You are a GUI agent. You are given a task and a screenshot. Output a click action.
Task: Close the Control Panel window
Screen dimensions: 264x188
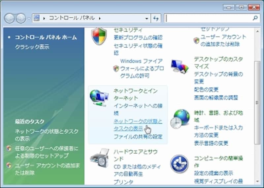coord(254,7)
